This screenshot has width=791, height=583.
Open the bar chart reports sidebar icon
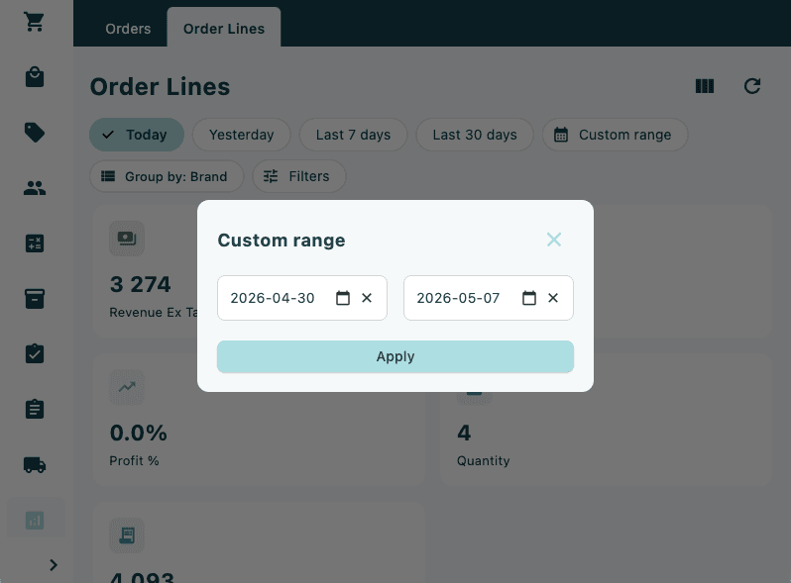click(x=35, y=520)
